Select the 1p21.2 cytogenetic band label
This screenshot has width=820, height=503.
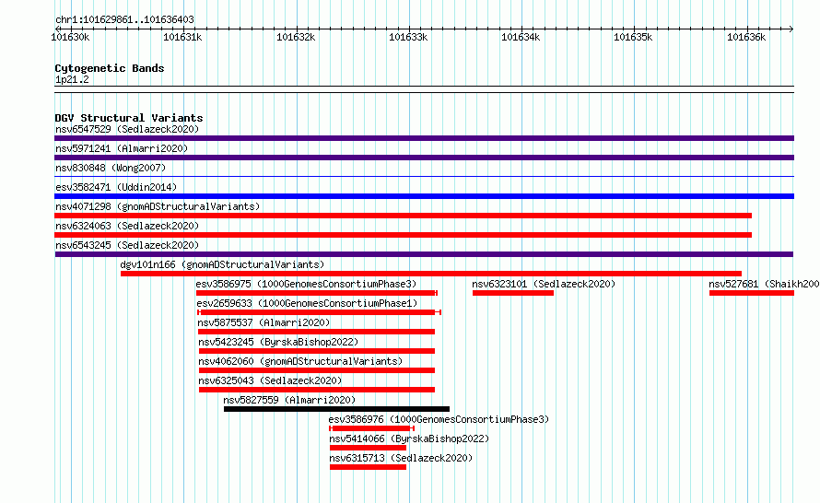(72, 79)
